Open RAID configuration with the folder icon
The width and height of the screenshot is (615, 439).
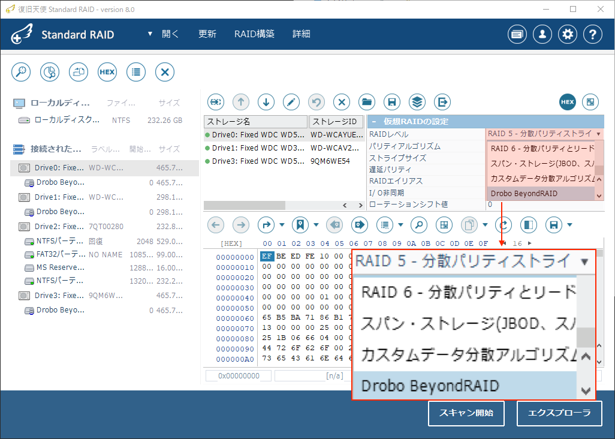click(x=367, y=103)
